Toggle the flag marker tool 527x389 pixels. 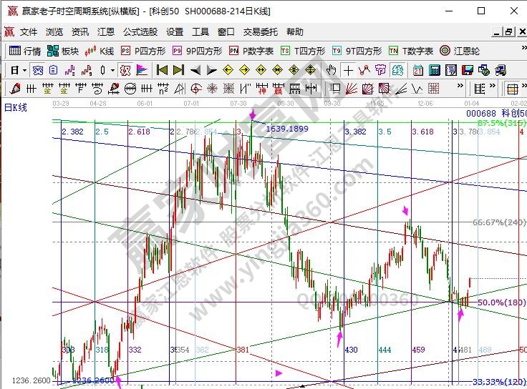coord(142,70)
